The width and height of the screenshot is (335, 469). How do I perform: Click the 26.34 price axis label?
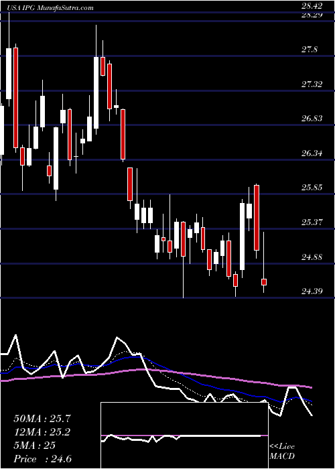312,153
